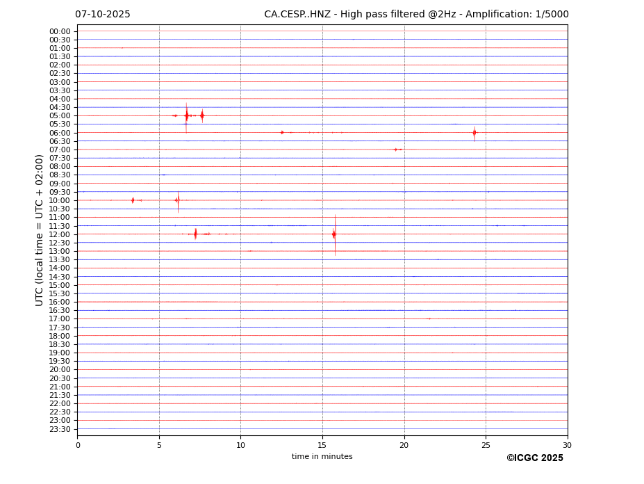This screenshot has width=644, height=484.
Task: Click the 12:00 trace spike near minute 7
Action: coord(195,234)
